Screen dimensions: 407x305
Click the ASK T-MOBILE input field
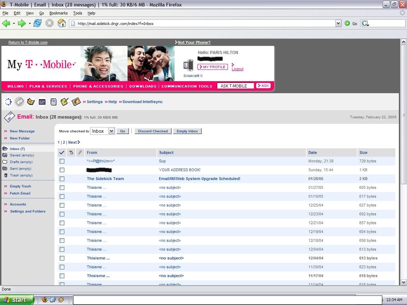click(x=235, y=86)
